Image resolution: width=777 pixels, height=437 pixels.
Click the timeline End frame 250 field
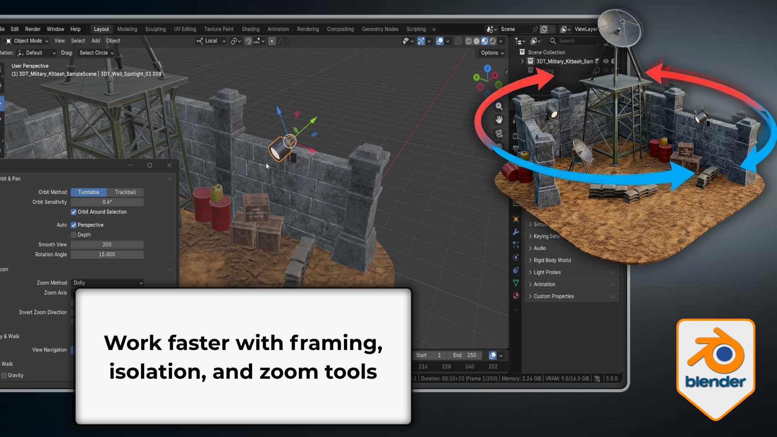pyautogui.click(x=465, y=355)
